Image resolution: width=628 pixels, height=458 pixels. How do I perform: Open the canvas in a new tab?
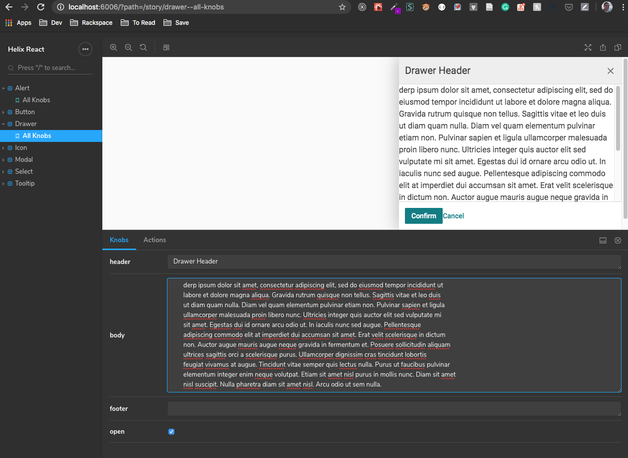[603, 48]
